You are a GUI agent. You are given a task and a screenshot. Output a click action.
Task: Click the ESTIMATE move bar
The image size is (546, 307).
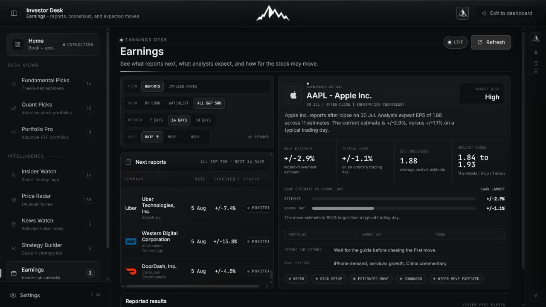tap(394, 199)
